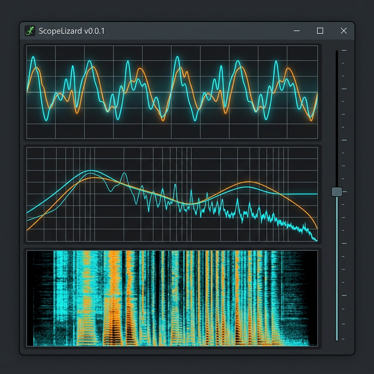Maximize the ScopeLizard window
The image size is (374, 374).
(x=320, y=31)
